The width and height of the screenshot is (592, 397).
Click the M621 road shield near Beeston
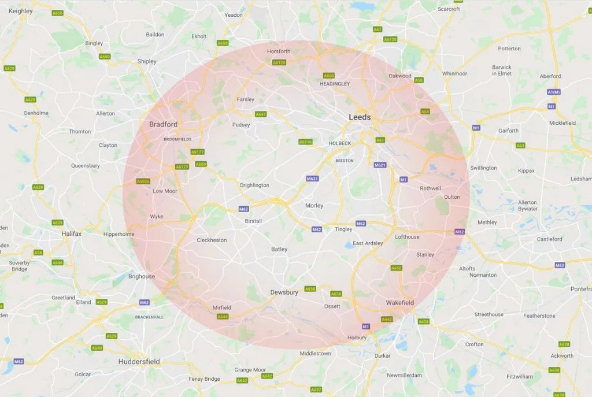(380, 165)
